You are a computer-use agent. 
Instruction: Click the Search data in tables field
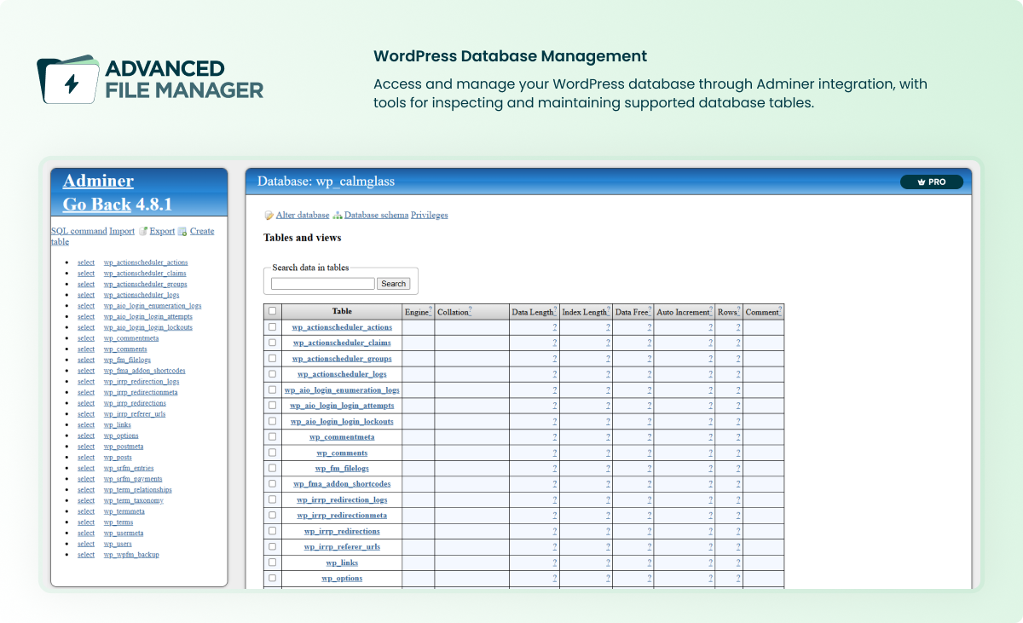(x=323, y=283)
